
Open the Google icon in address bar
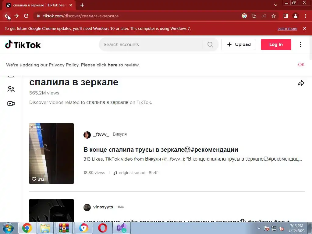(x=244, y=16)
